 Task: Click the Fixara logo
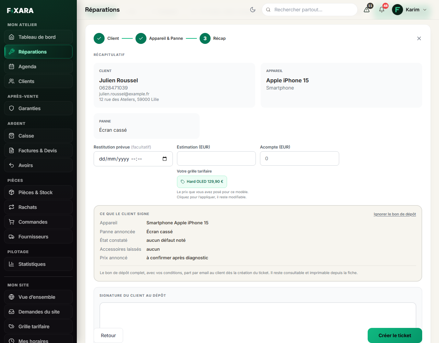20,11
